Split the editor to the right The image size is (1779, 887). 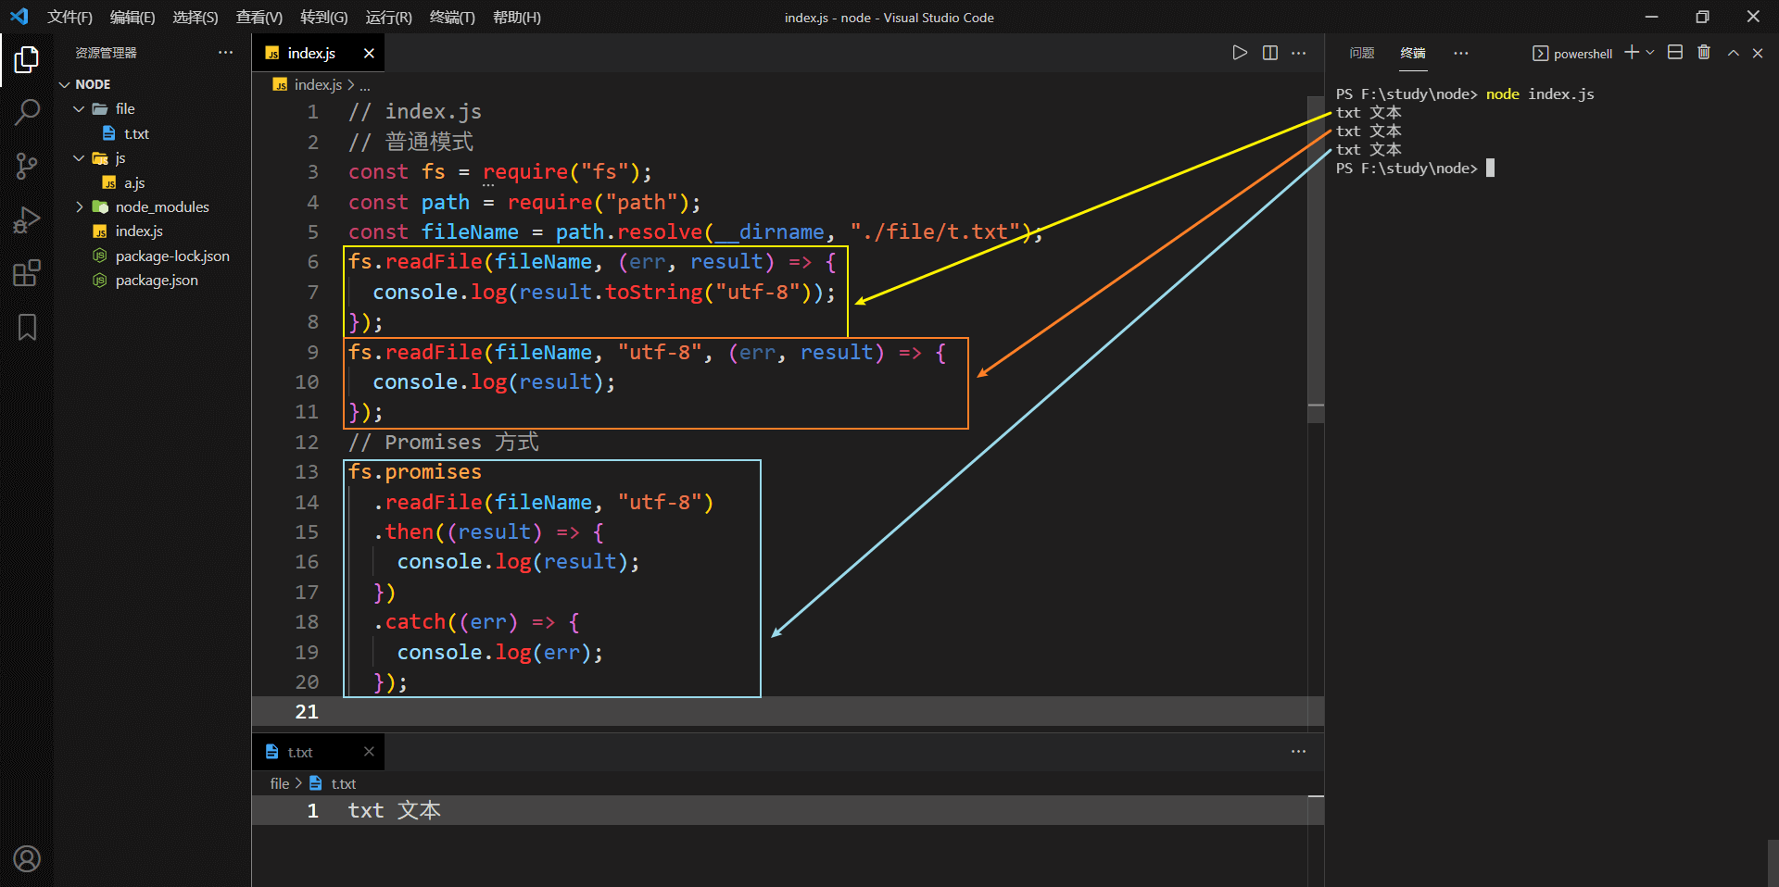tap(1270, 53)
